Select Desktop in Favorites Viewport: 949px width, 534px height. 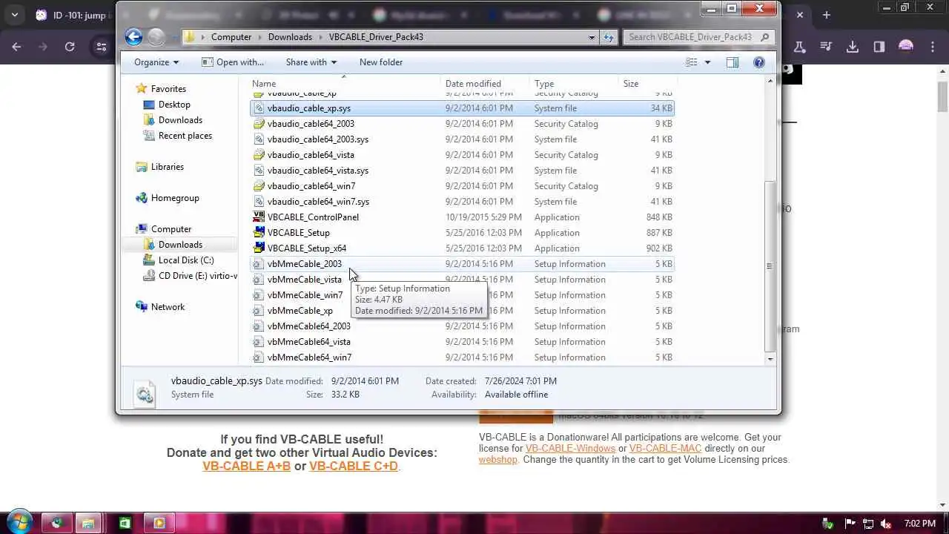pos(174,105)
